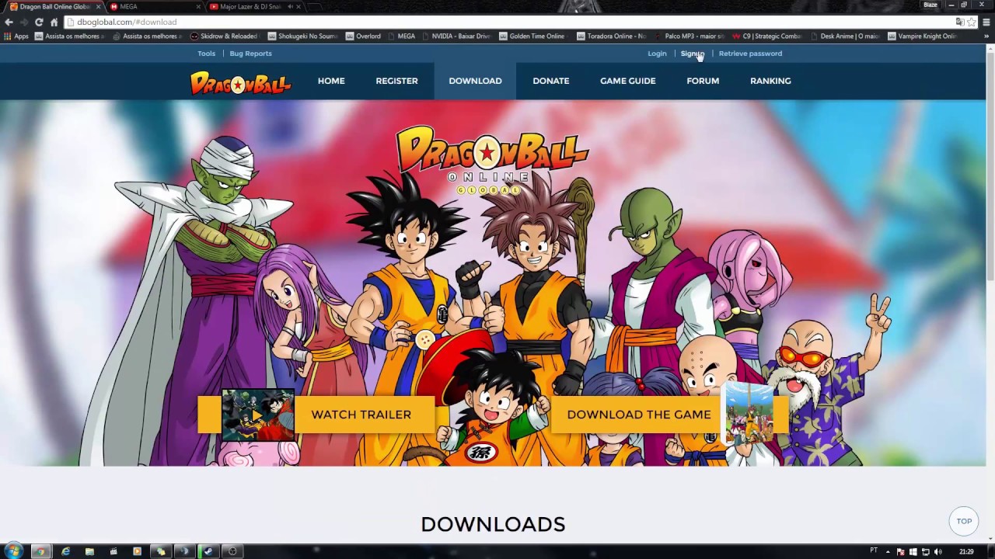The height and width of the screenshot is (559, 995).
Task: Click the browser forward arrow
Action: 23,22
